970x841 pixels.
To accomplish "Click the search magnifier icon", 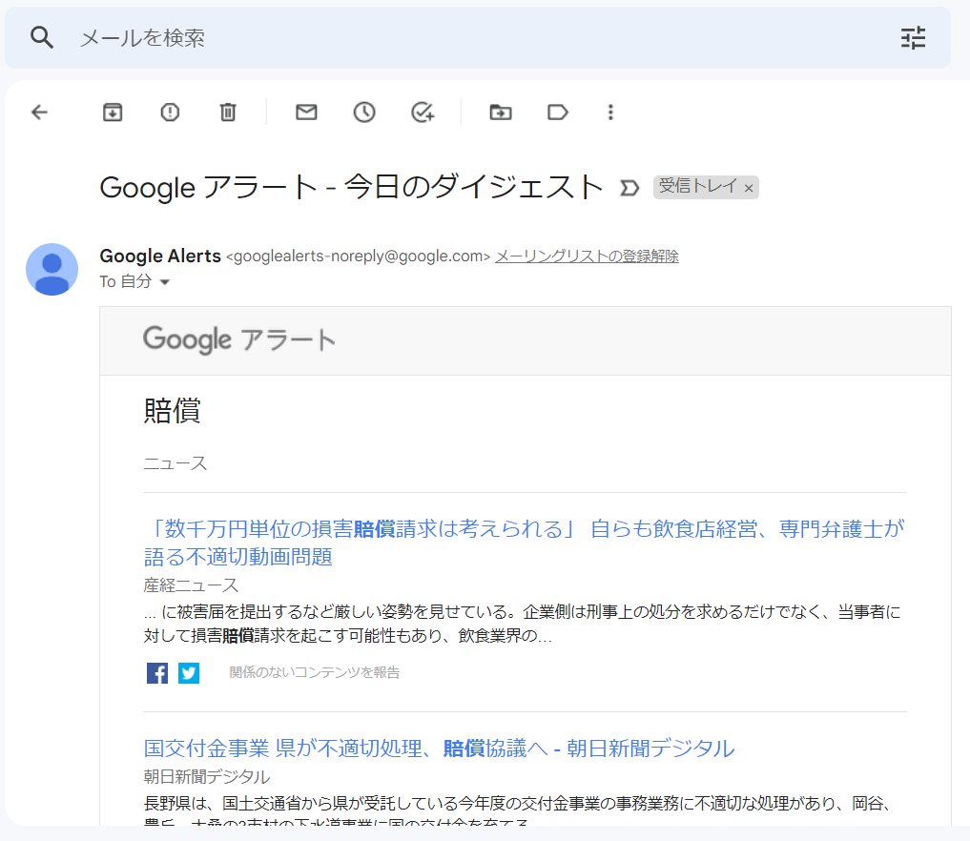I will 41,38.
